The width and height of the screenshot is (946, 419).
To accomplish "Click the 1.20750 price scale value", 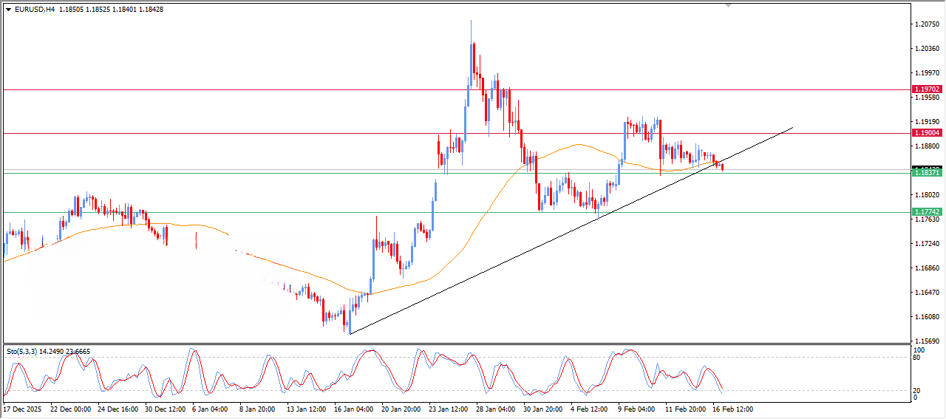I will tap(927, 24).
